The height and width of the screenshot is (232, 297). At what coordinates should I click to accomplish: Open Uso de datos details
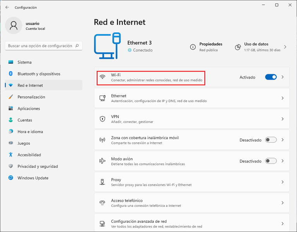(x=261, y=47)
